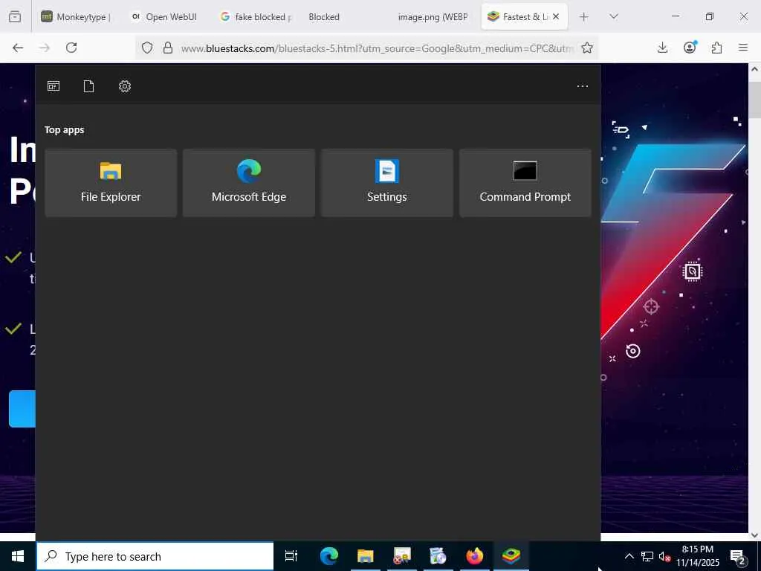Launch Microsoft Edge from Top apps

[249, 183]
